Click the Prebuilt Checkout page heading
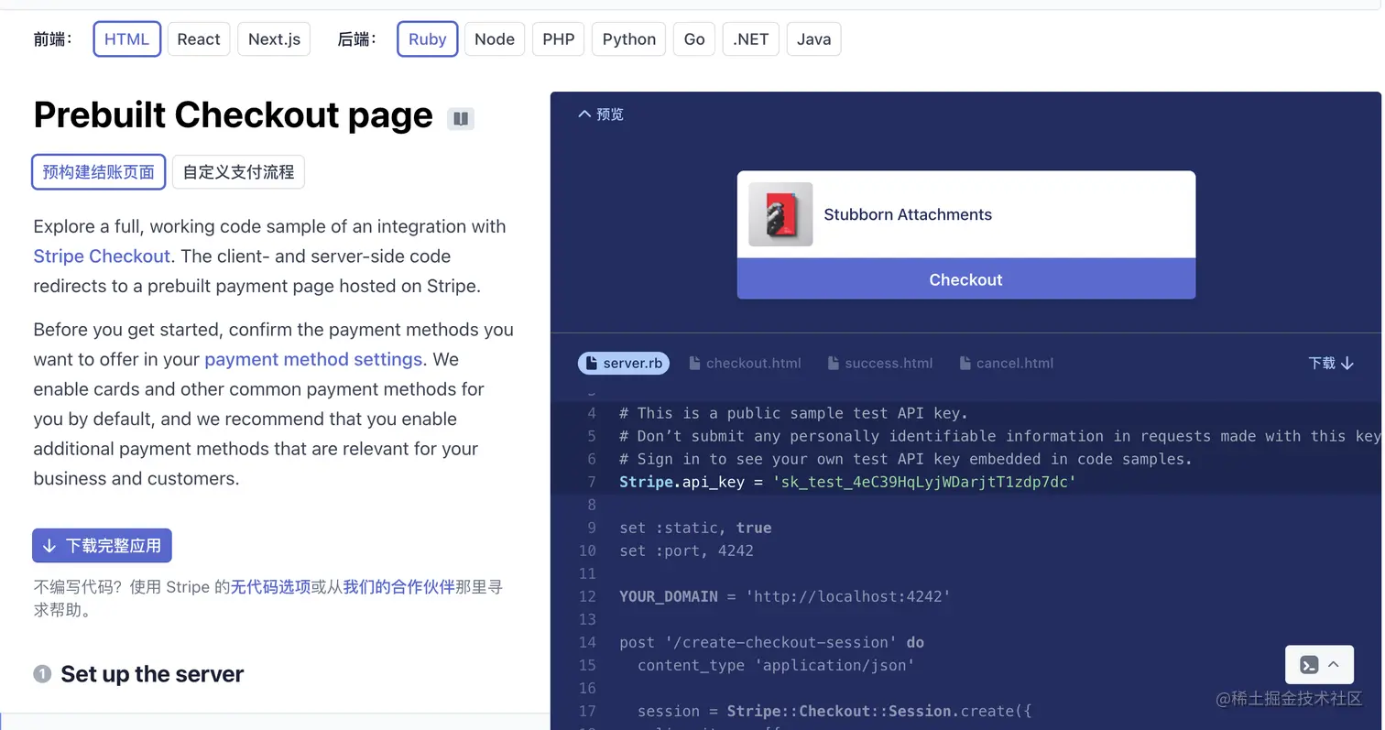Screen dimensions: 1385x730 [x=233, y=115]
